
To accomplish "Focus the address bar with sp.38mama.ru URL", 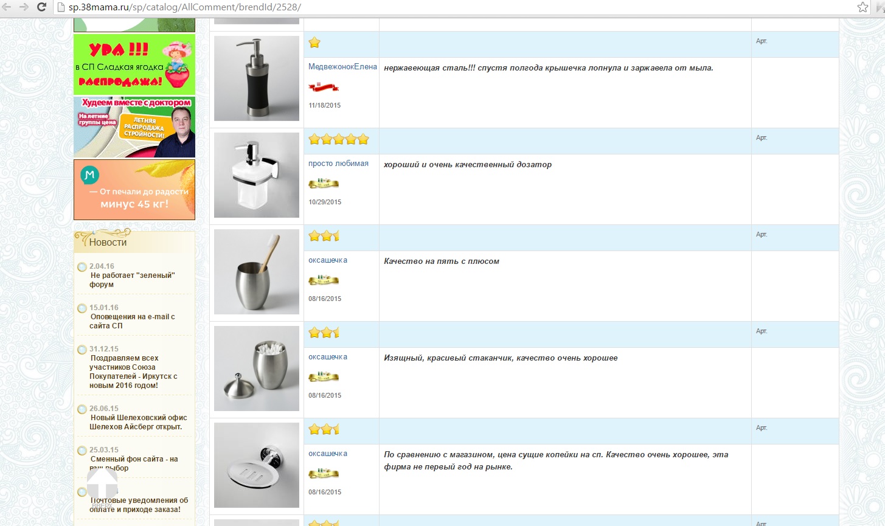I will 456,7.
